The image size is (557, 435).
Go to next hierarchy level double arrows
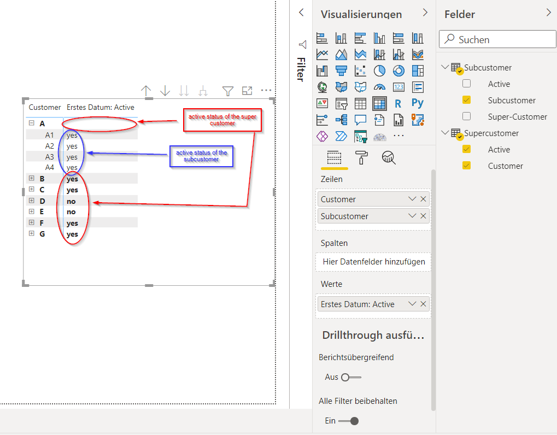point(184,91)
